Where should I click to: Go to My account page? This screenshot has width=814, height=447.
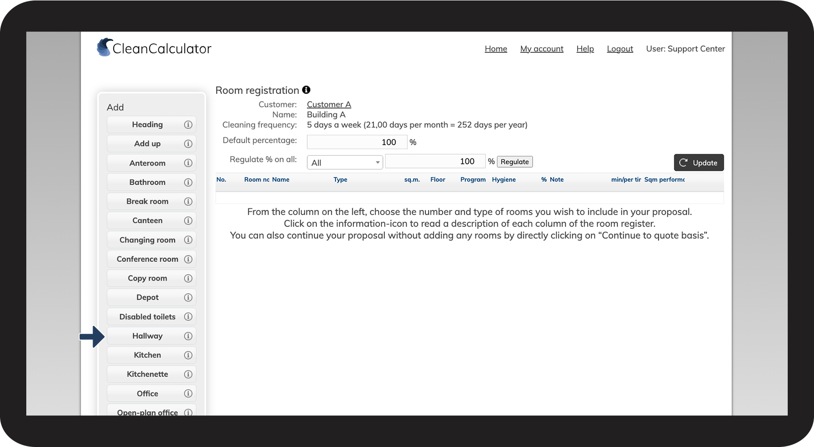tap(542, 49)
